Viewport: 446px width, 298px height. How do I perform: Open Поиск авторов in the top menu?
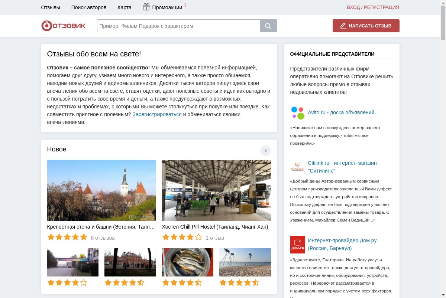tap(89, 7)
